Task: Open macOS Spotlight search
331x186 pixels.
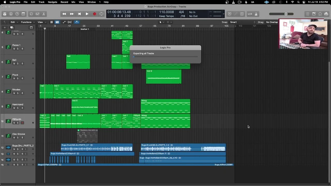Action: click(298, 2)
